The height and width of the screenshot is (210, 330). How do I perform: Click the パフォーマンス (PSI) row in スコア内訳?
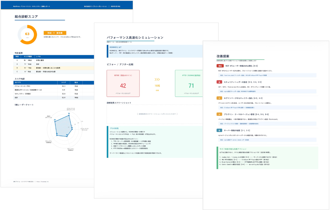(x=54, y=86)
